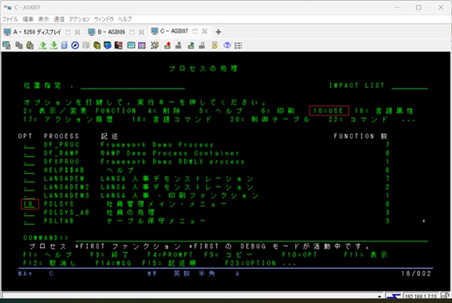This screenshot has width=452, height=303.
Task: Click the blue compass circle icon
Action: 75,45
